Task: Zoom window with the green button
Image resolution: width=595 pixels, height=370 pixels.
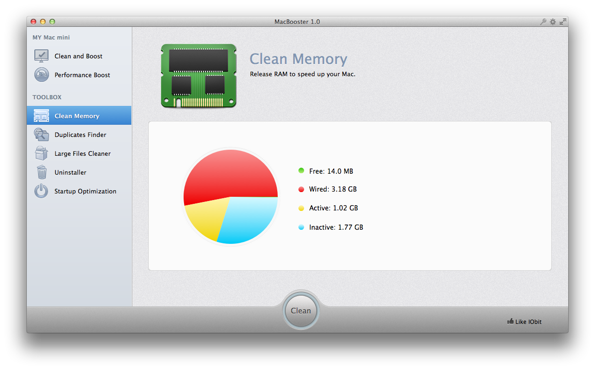Action: pos(52,22)
